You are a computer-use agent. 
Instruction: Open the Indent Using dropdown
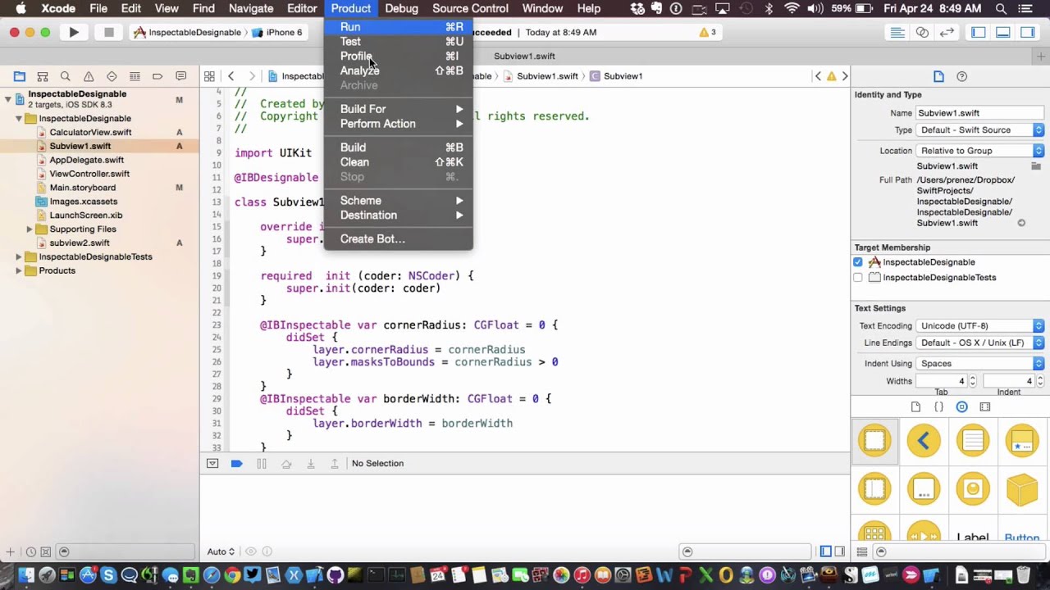979,364
